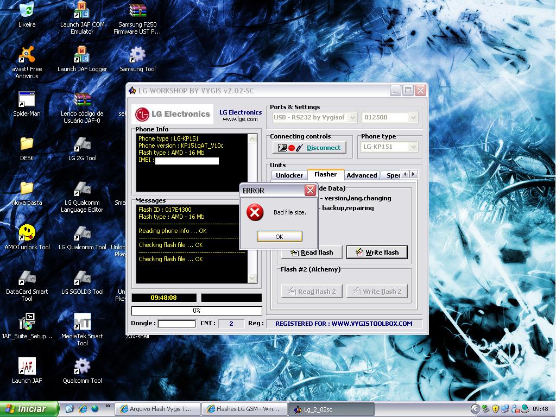Expand the quick launch overflow chevron
This screenshot has height=417, width=556.
point(108,406)
